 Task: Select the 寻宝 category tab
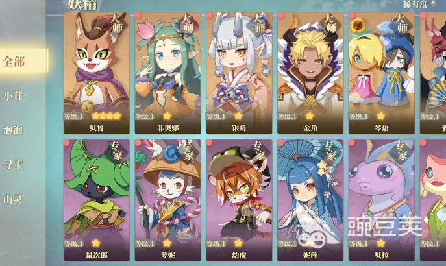point(13,165)
